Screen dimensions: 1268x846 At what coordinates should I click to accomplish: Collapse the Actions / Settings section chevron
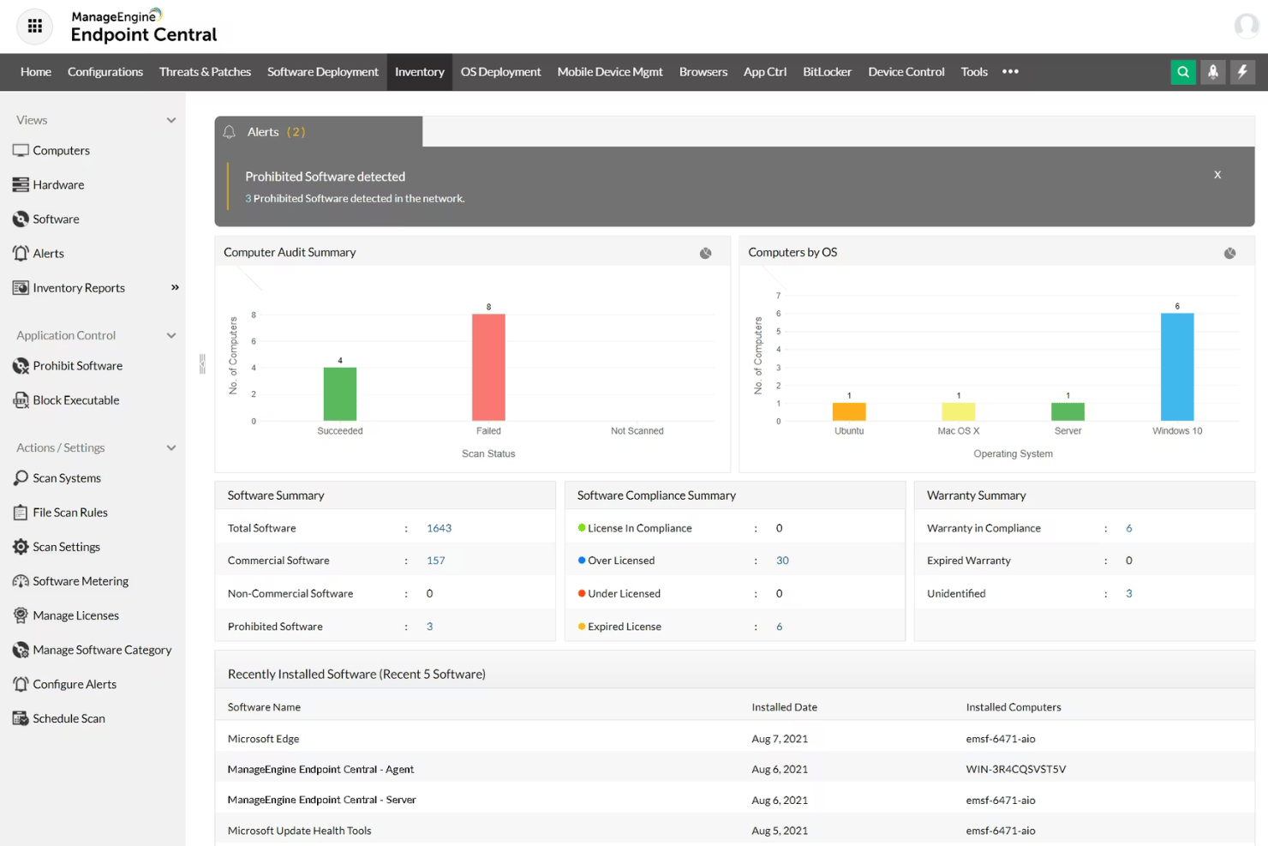coord(171,447)
